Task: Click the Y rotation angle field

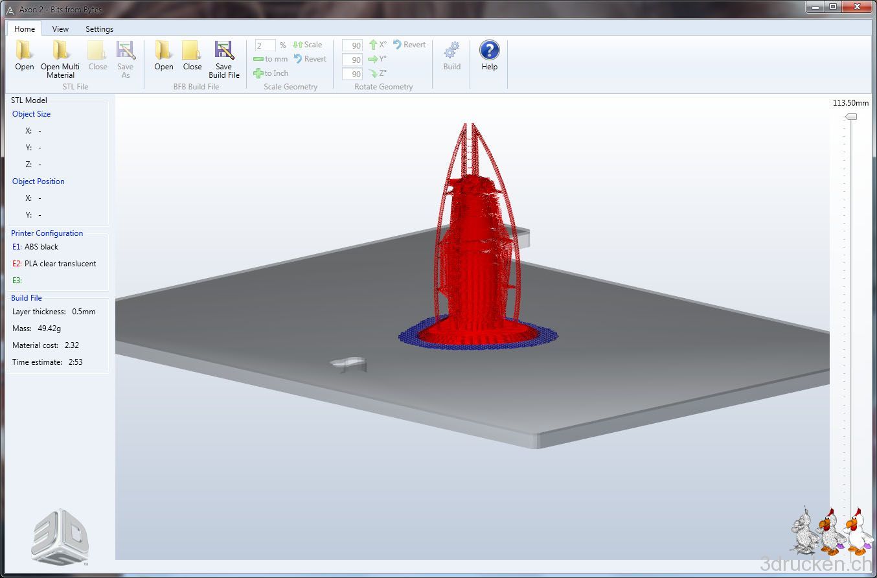Action: 352,60
